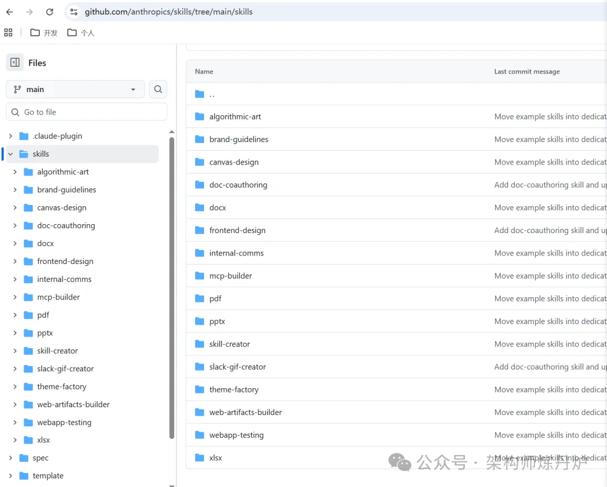
Task: Open the browser apps grid icon
Action: click(8, 33)
